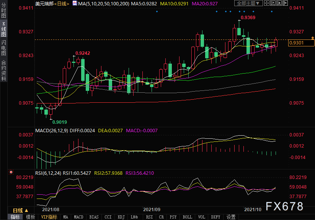315x220 pixels.
Task: Click the 0.9369 high price marker
Action: [x=248, y=18]
